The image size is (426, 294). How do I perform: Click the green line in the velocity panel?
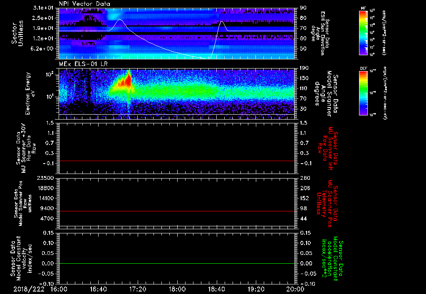tap(177, 263)
